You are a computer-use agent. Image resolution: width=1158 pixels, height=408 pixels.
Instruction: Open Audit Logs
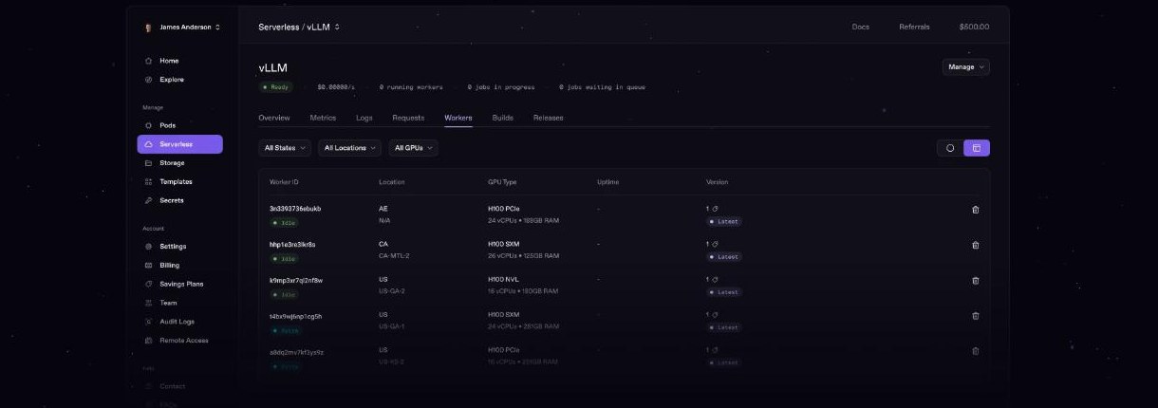179,322
